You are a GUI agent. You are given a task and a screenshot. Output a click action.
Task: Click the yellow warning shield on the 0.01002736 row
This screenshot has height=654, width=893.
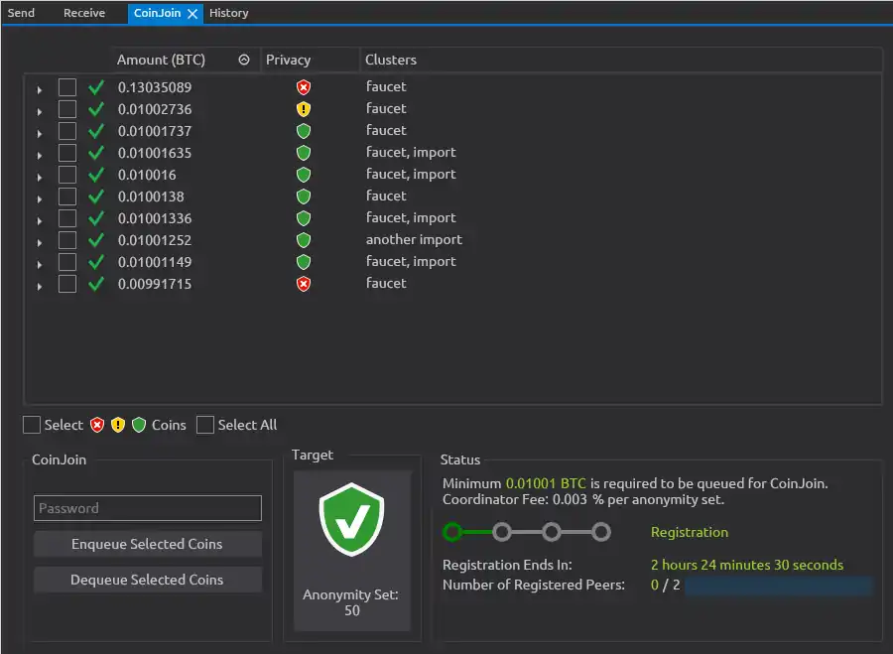coord(304,109)
